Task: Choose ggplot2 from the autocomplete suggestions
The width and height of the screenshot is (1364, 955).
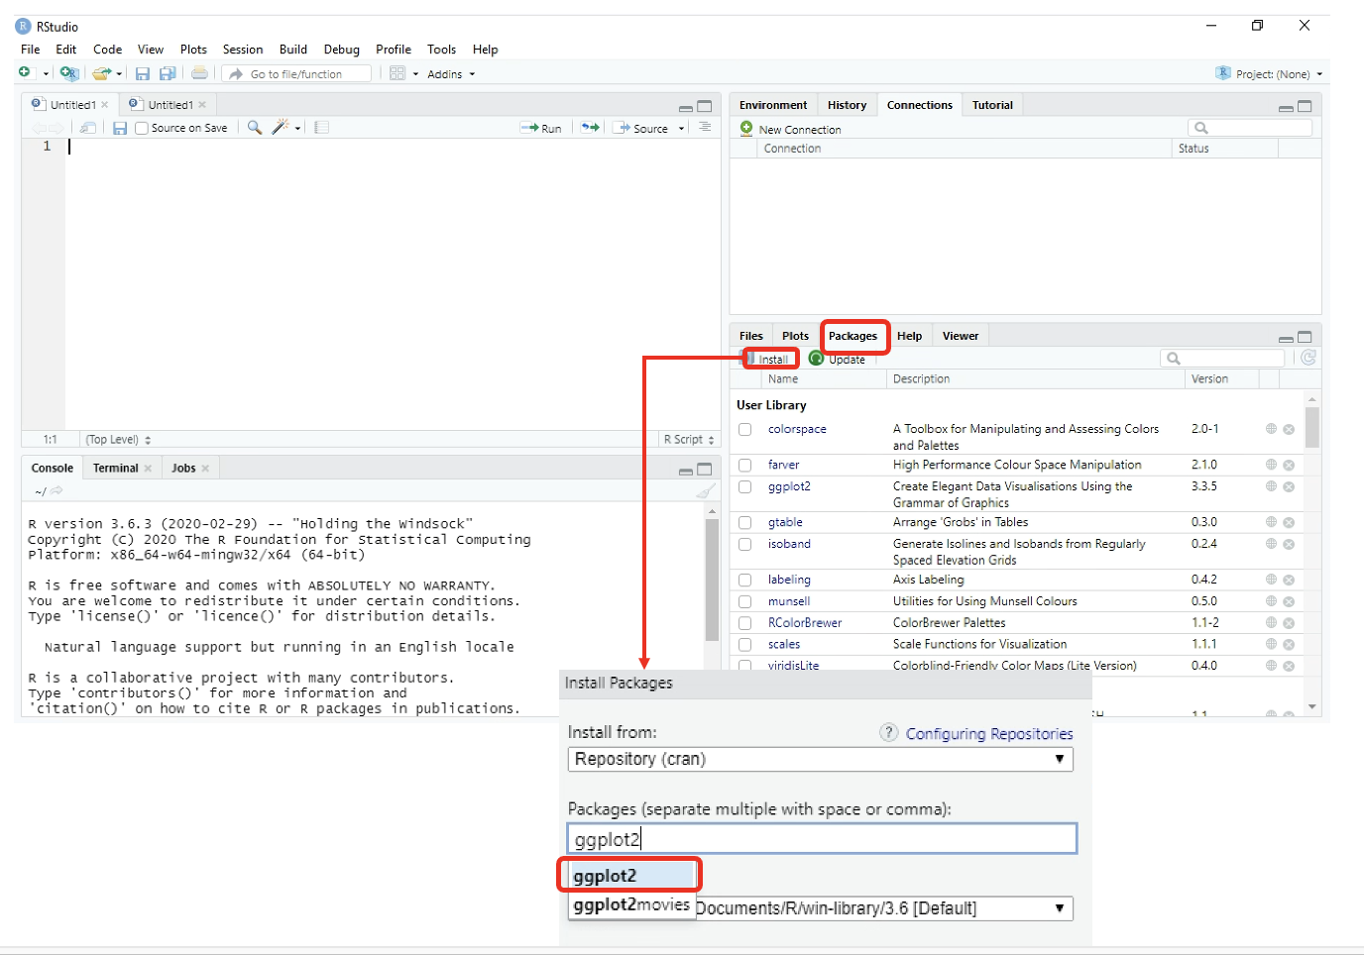Action: [630, 876]
